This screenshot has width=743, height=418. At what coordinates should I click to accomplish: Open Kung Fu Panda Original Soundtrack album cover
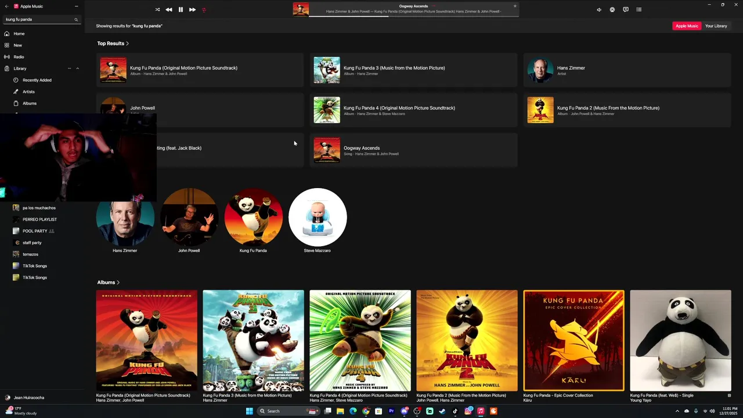[147, 341]
